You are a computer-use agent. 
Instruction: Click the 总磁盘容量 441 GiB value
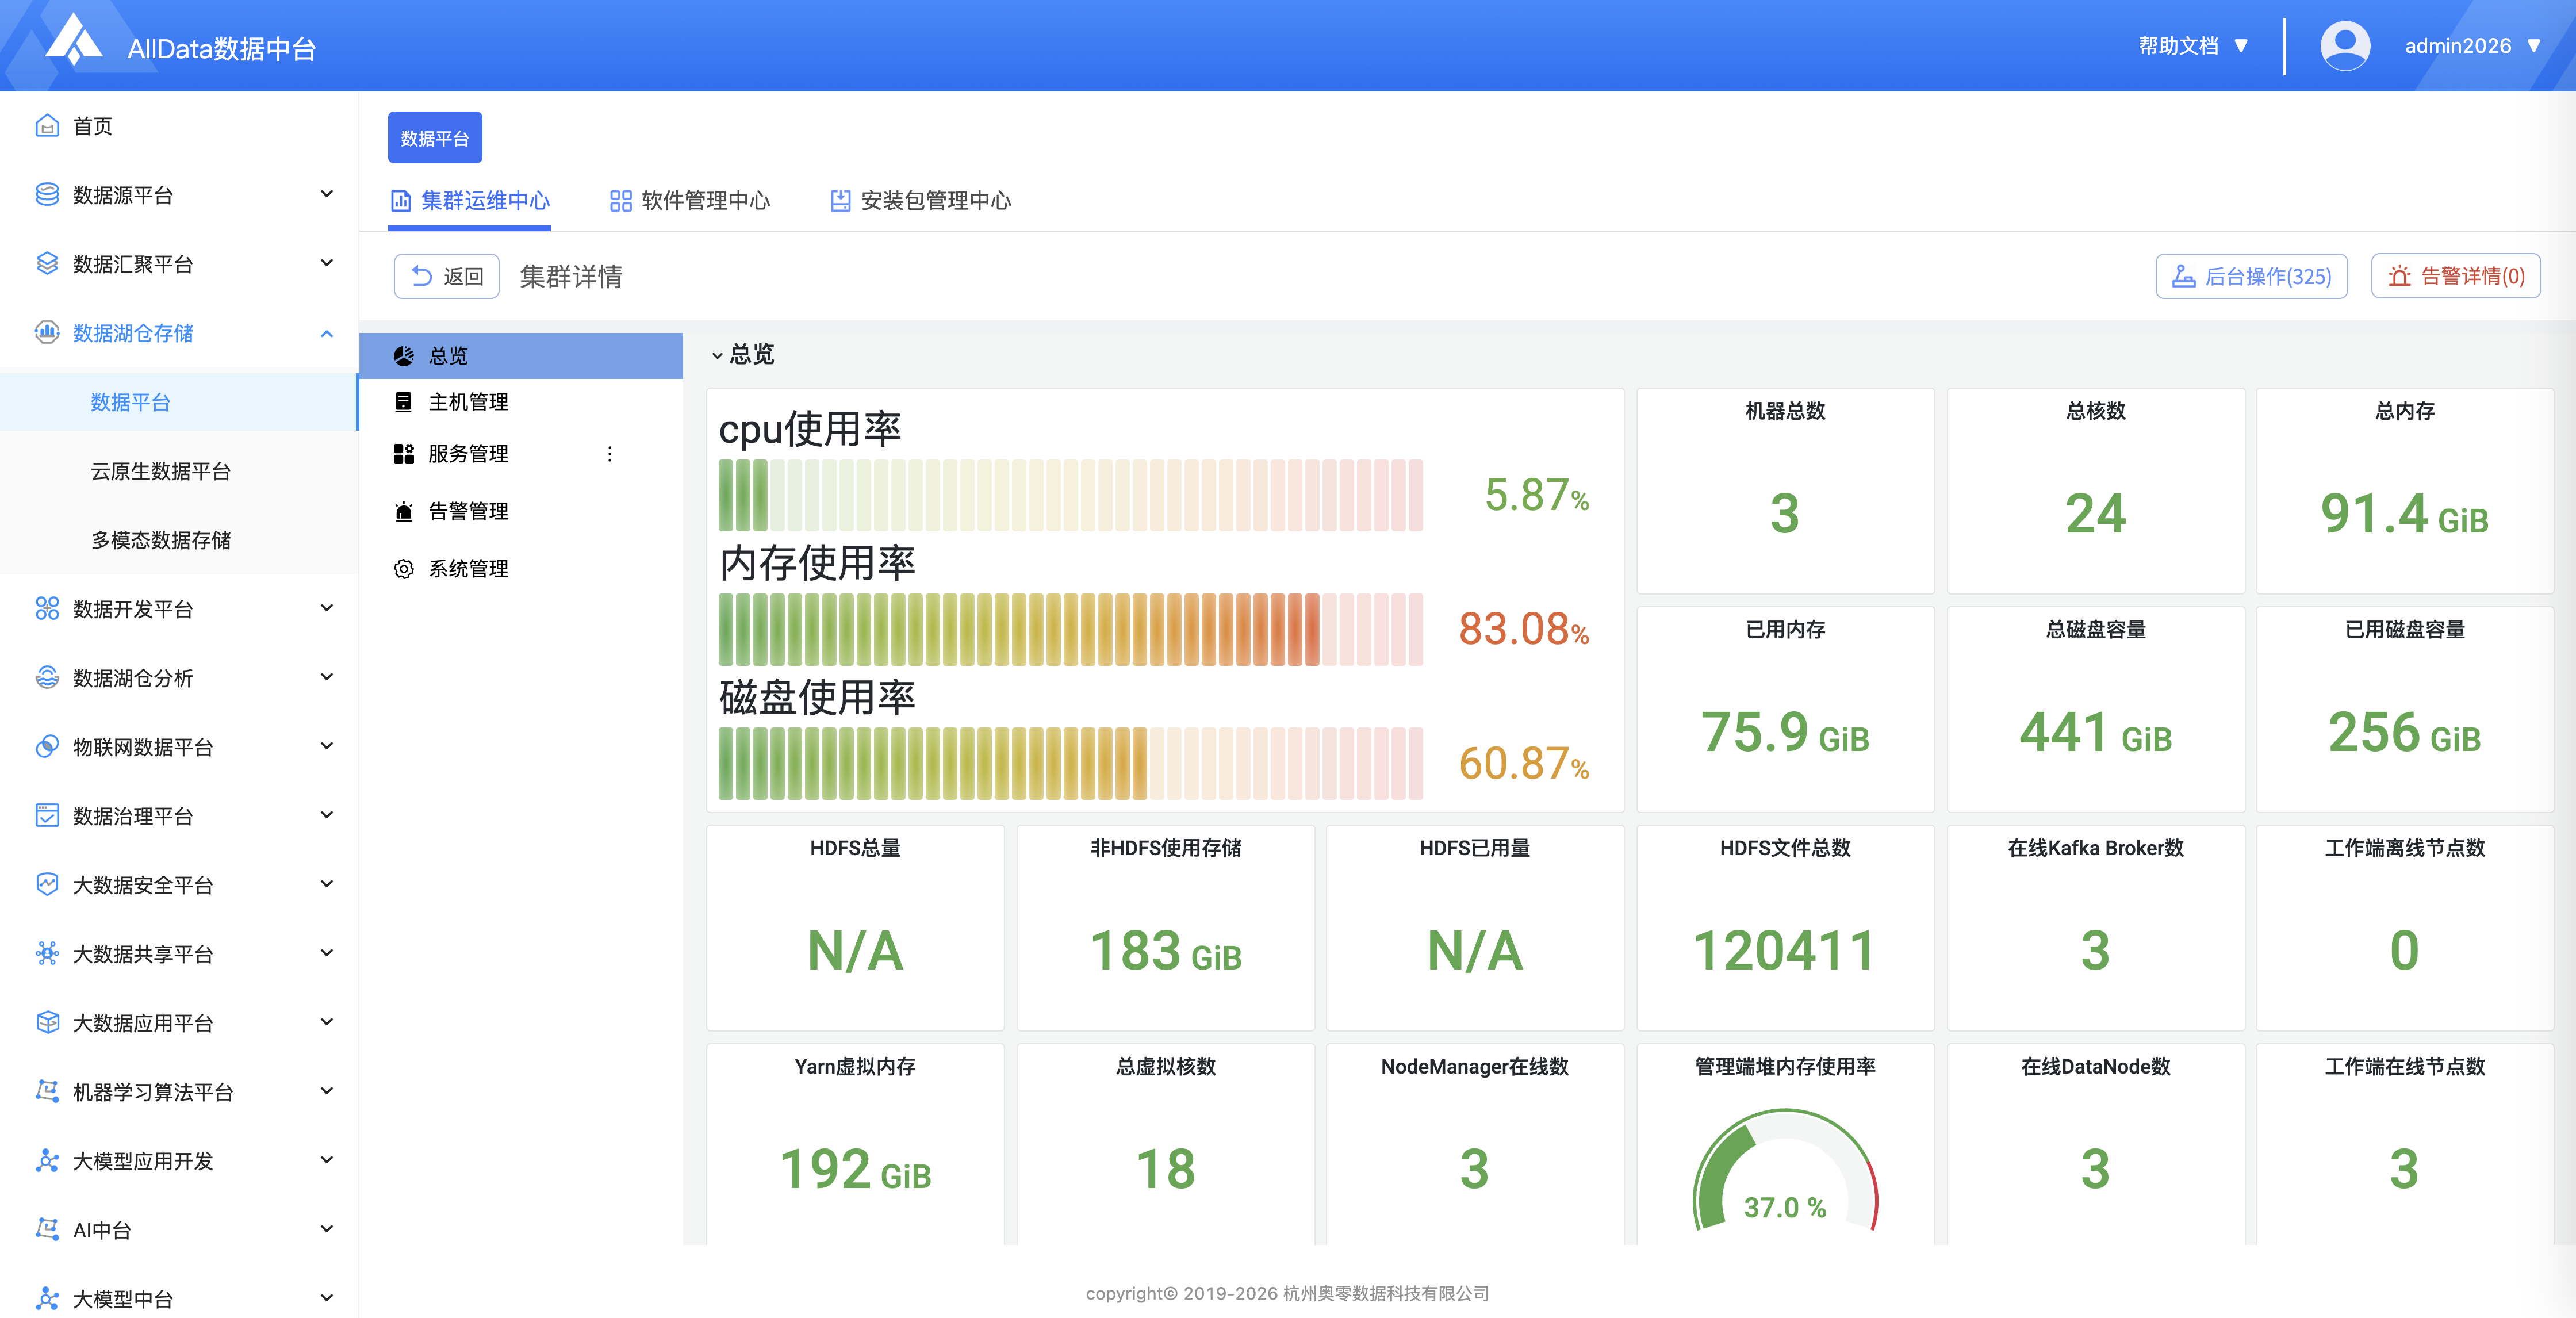[2095, 732]
